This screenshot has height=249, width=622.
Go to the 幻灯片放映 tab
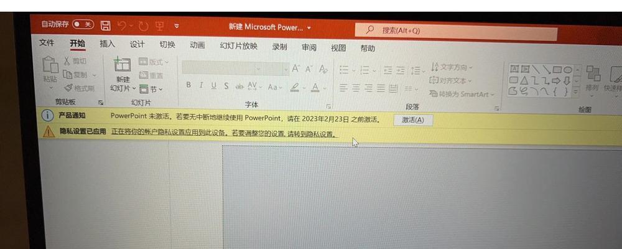coord(239,46)
